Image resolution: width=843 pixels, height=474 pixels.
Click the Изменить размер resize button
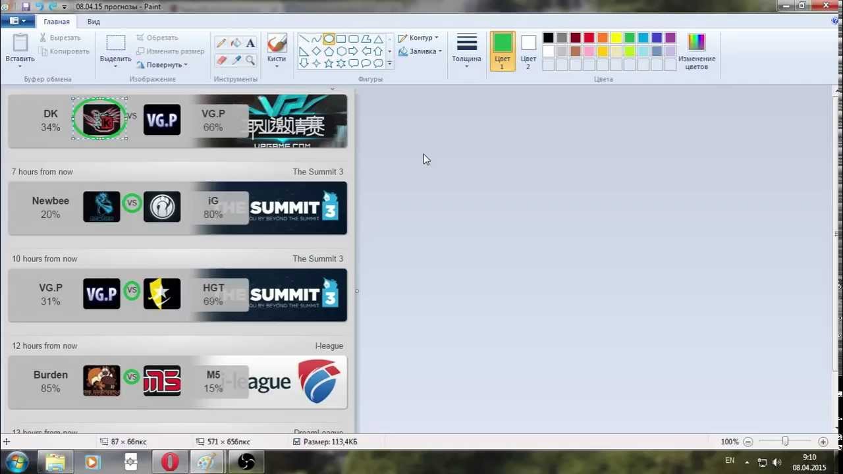tap(170, 51)
